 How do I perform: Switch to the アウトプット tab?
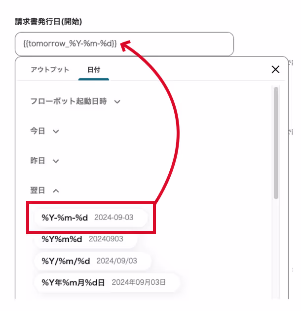click(x=50, y=70)
